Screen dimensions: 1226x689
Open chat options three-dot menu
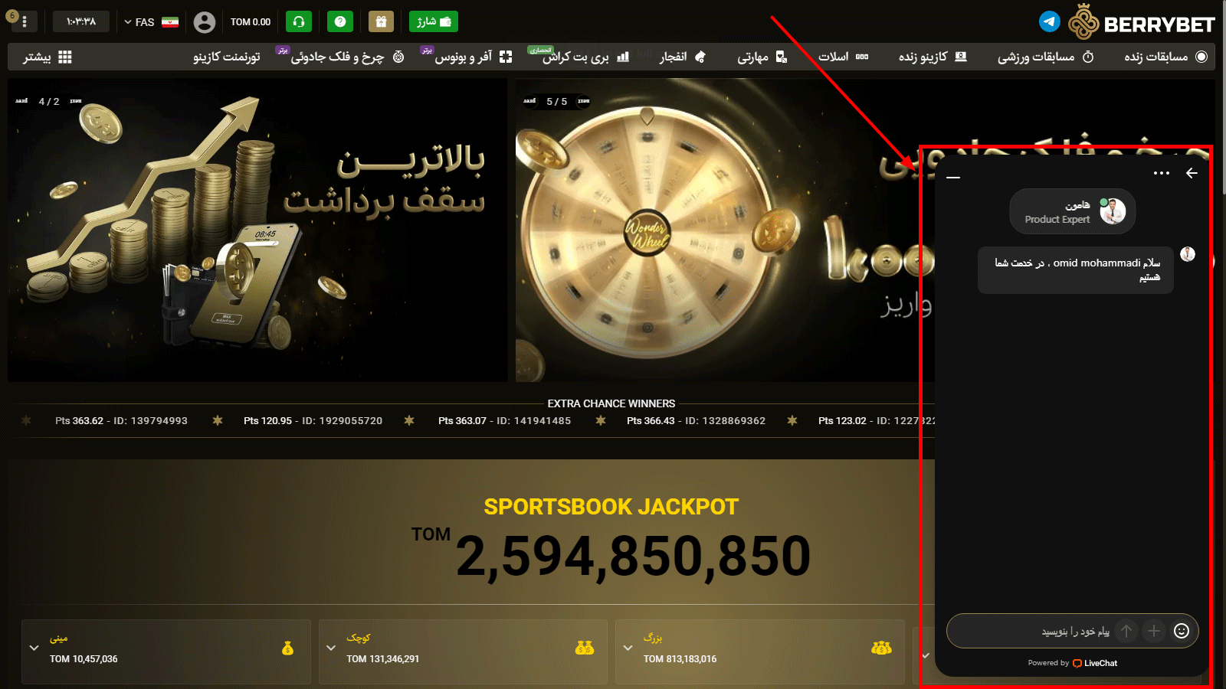tap(1162, 173)
